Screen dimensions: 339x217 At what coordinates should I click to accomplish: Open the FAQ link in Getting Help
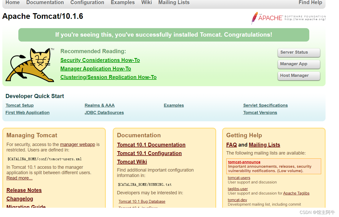[231, 145]
